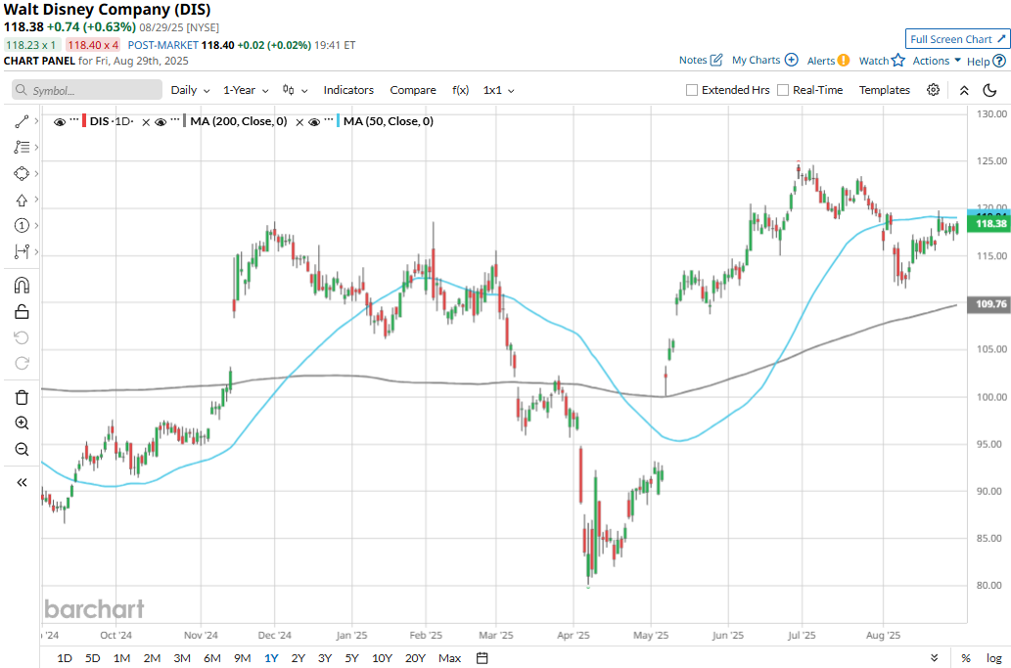Focus the Symbol search field

pos(87,90)
